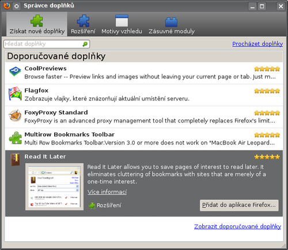
Task: Open the Získat nové doplňky tab
Action: (x=37, y=24)
